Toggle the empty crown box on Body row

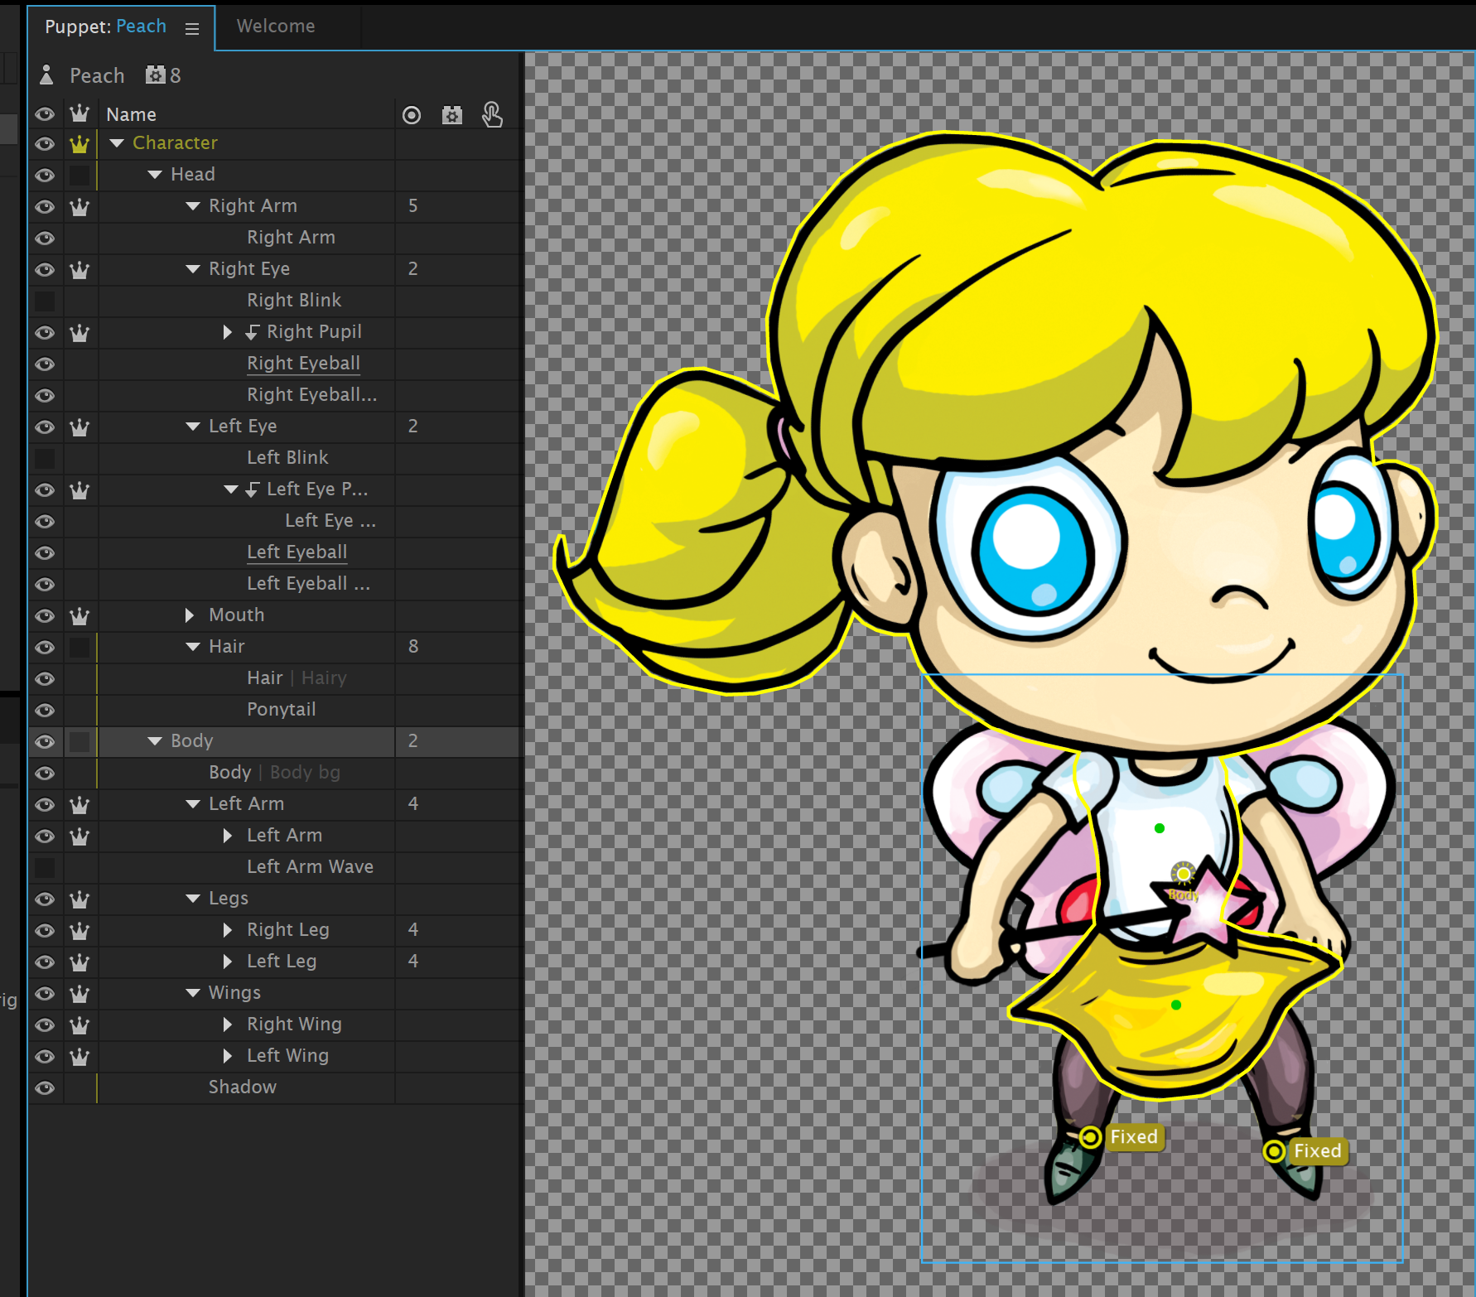click(x=80, y=742)
